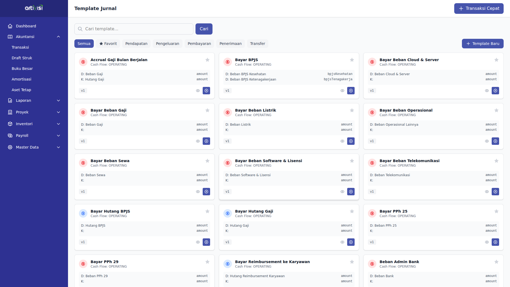This screenshot has height=287, width=510.
Task: Execute the Bayar Hutang Gaji template
Action: [351, 242]
